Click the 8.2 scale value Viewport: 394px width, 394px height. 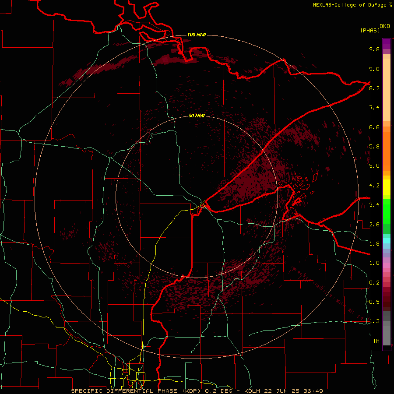tap(374, 88)
